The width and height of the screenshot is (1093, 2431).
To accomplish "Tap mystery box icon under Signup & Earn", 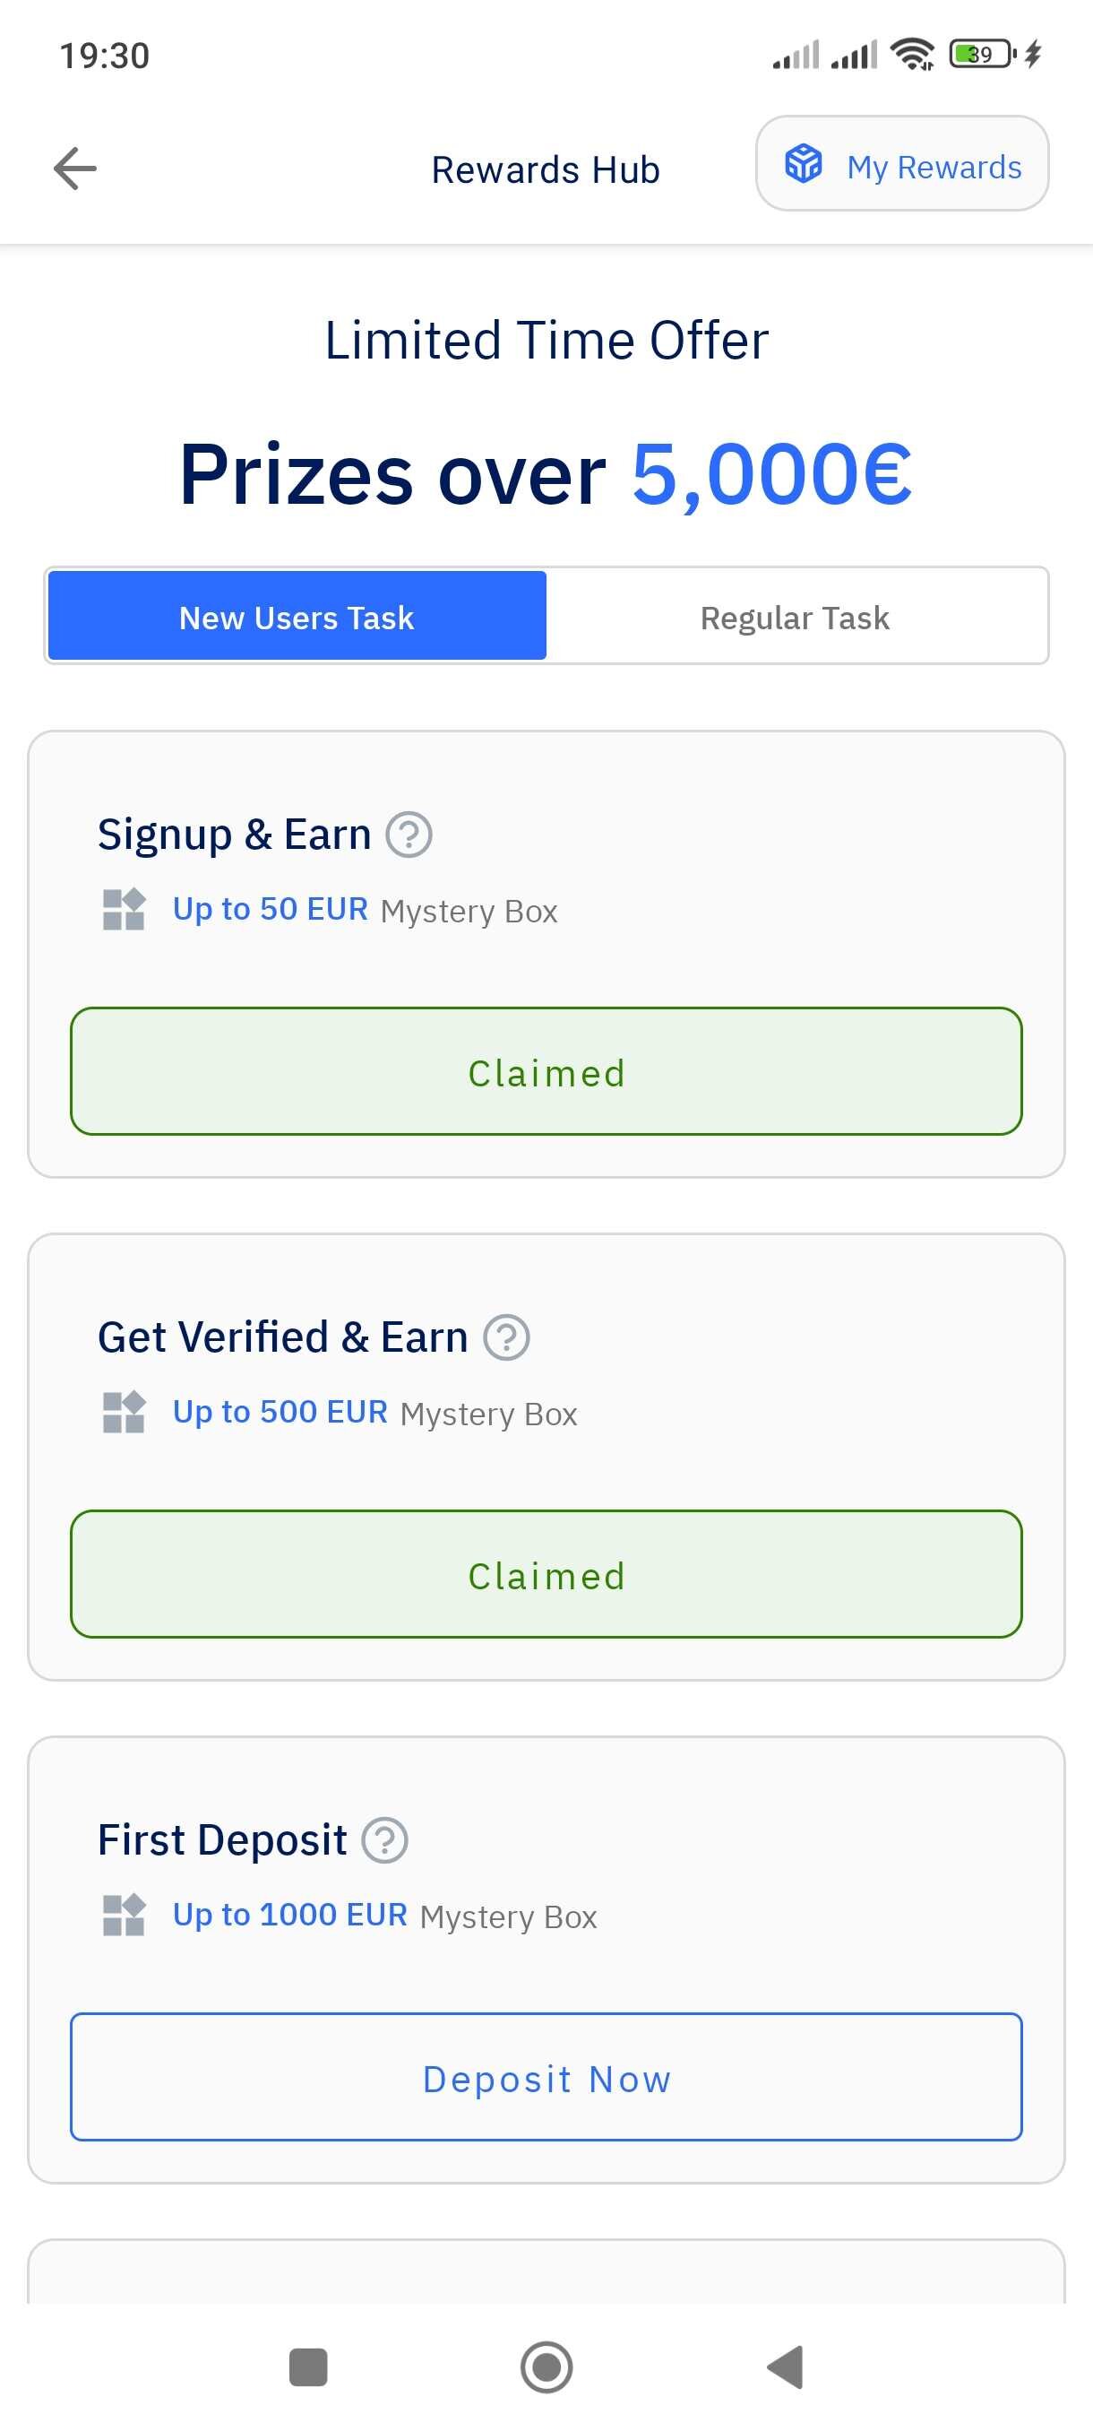I will (124, 910).
